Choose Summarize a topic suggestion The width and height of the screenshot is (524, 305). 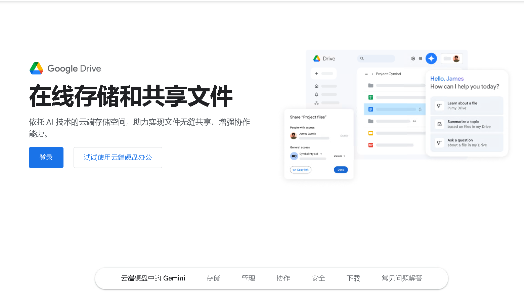(467, 124)
